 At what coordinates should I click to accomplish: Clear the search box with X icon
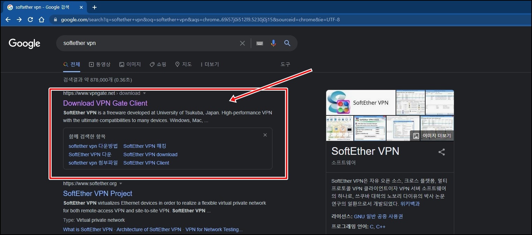point(242,43)
